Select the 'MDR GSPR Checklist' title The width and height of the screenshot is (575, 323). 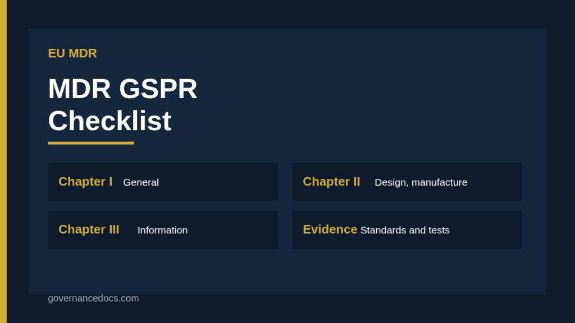click(122, 105)
